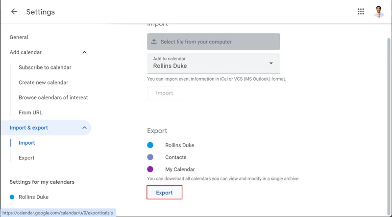Select Subscribe to calendar

pyautogui.click(x=45, y=67)
